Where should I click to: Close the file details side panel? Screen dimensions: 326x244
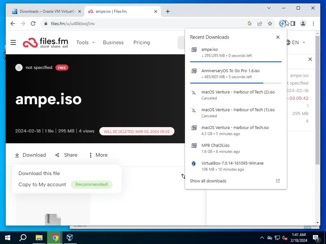click(x=310, y=59)
